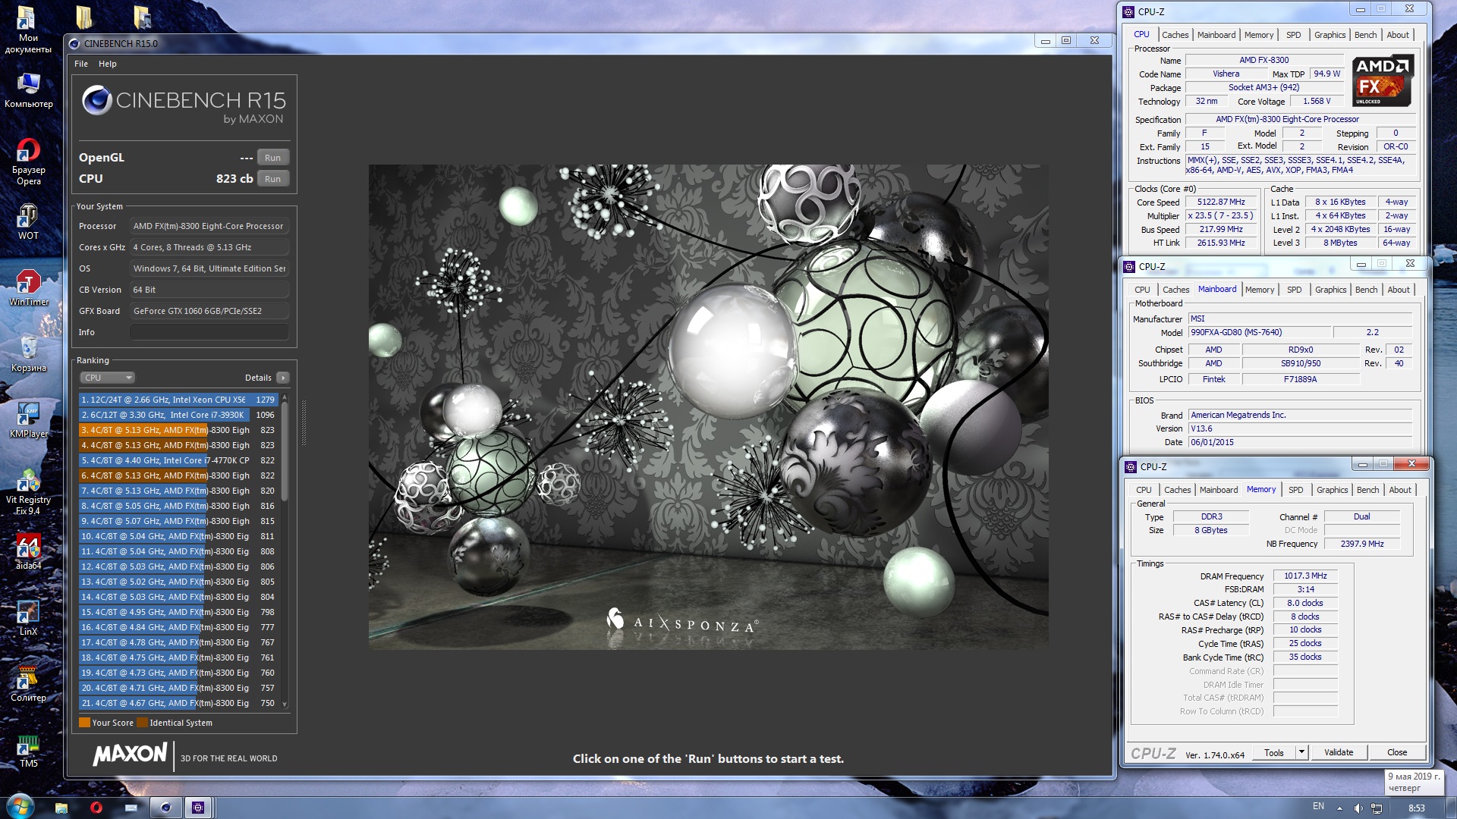
Task: Click the Info input field
Action: coord(209,332)
